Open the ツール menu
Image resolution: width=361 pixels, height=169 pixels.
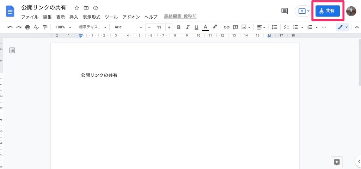(x=111, y=17)
